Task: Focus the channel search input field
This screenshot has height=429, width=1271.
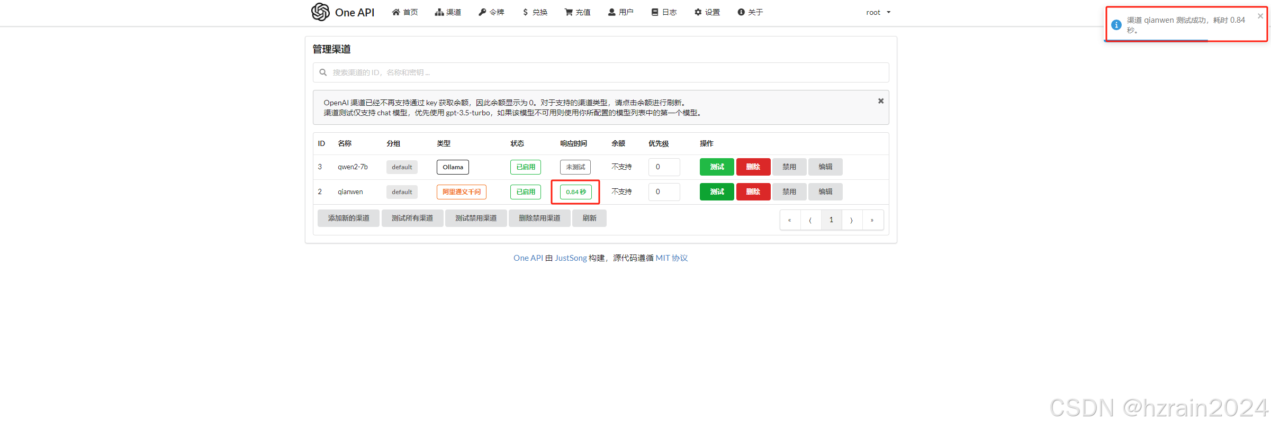Action: tap(601, 72)
